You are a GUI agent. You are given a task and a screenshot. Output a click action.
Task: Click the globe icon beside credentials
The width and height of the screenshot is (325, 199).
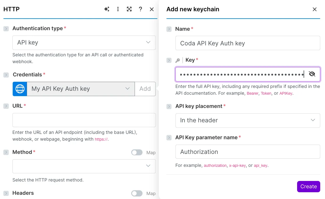click(20, 89)
